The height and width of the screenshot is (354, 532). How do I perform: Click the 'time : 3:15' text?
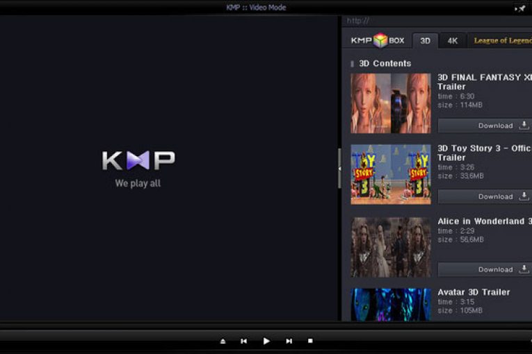[456, 302]
